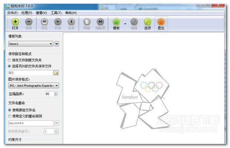This screenshot has height=148, width=230.
Task: Select 选择另外的文件夹保存文件 radio option
Action: point(9,66)
